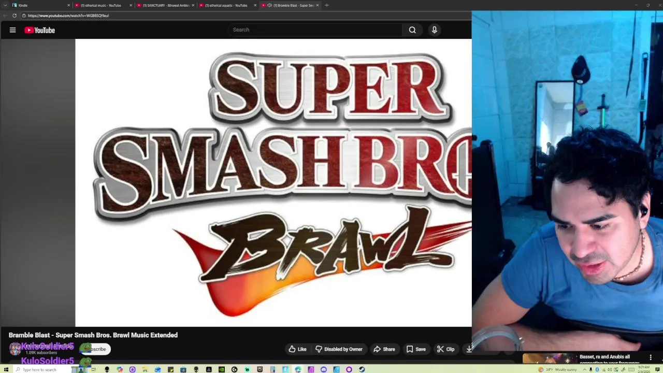Download the video using the arrow icon

click(468, 349)
